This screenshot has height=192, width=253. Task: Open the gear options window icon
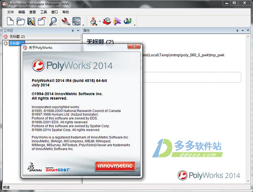[x=76, y=21]
